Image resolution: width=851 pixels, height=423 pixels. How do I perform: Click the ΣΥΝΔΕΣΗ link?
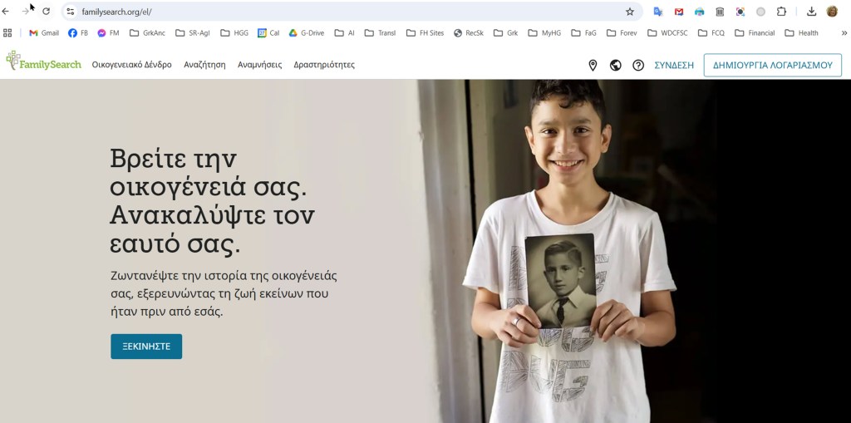point(674,65)
